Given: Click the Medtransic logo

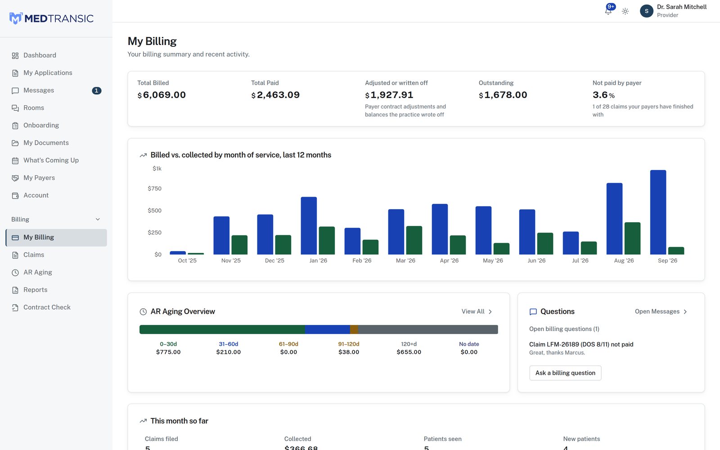Looking at the screenshot, I should (51, 18).
